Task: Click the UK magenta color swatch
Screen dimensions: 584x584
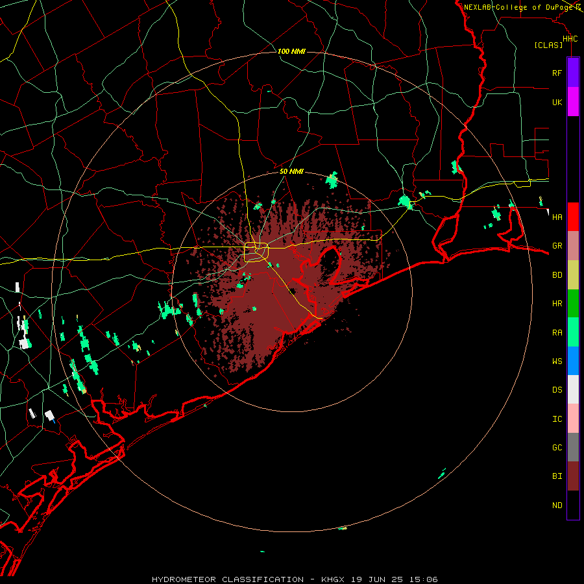Action: (x=573, y=102)
